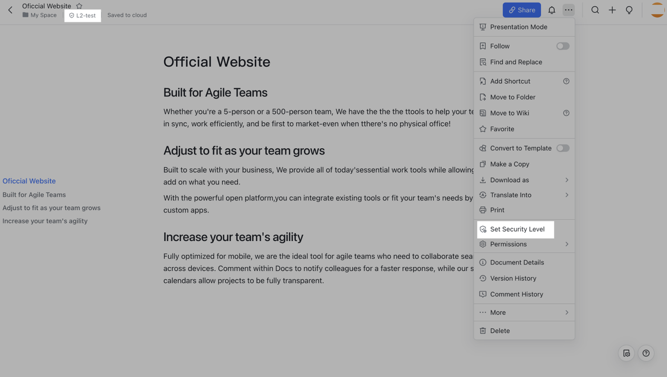Click the lightbulb icon in top bar
The width and height of the screenshot is (667, 377).
[629, 10]
